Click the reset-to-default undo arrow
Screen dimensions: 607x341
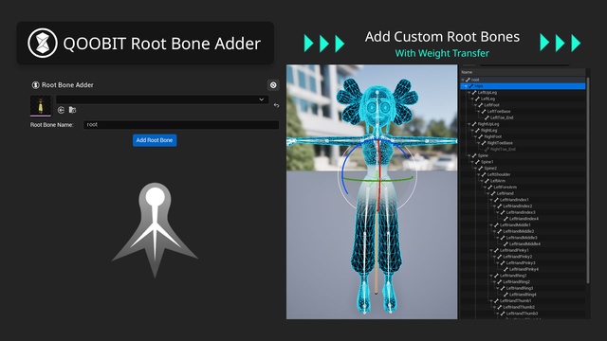[x=276, y=105]
